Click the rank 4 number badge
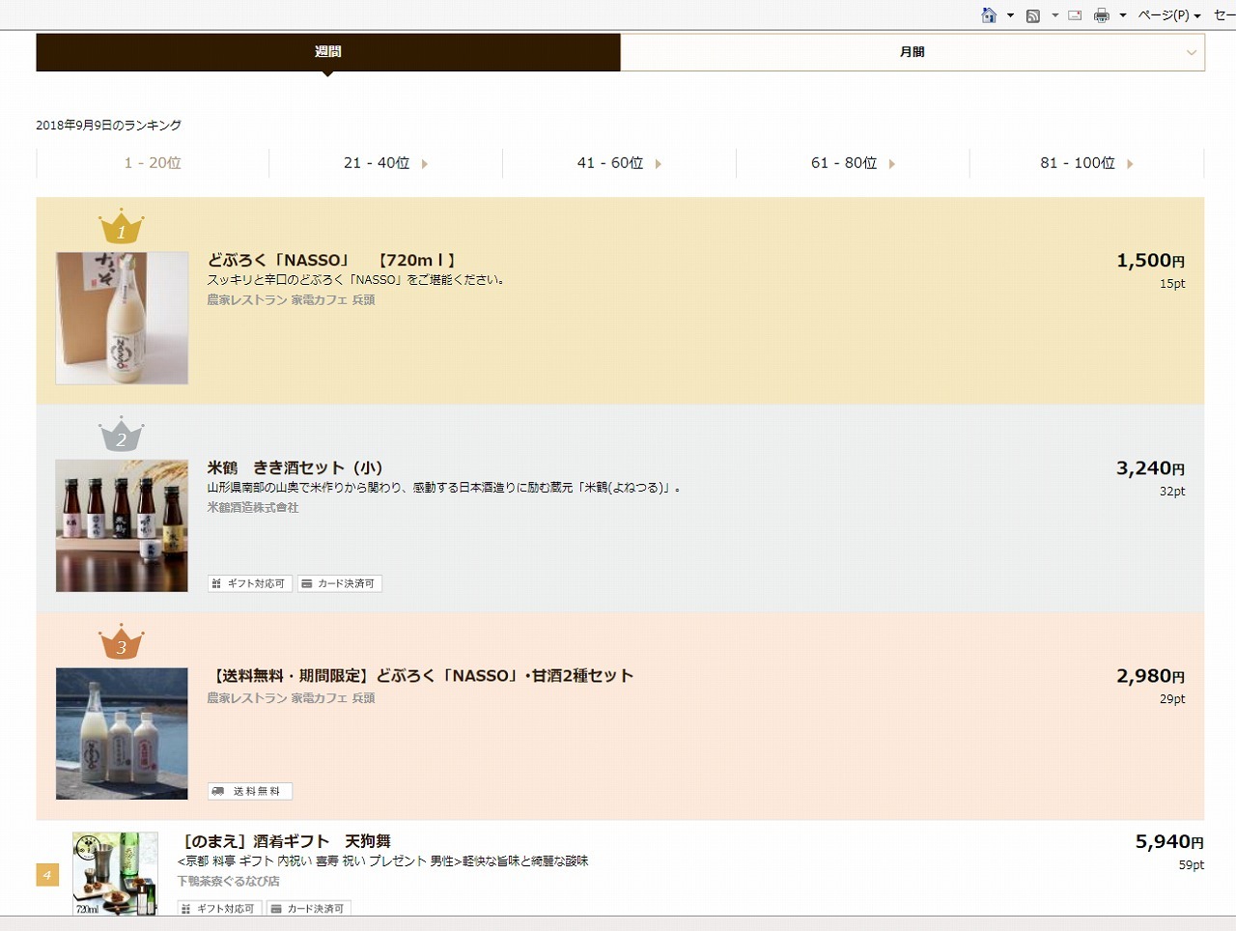The width and height of the screenshot is (1236, 931). pyautogui.click(x=47, y=875)
